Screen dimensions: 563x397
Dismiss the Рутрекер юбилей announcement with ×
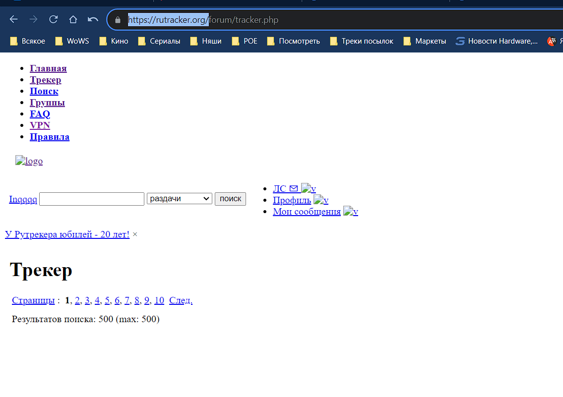pos(135,234)
